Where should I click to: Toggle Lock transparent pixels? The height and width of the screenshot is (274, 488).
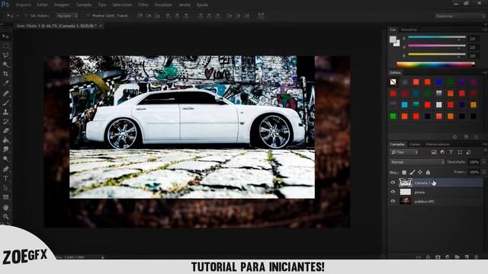click(x=404, y=172)
